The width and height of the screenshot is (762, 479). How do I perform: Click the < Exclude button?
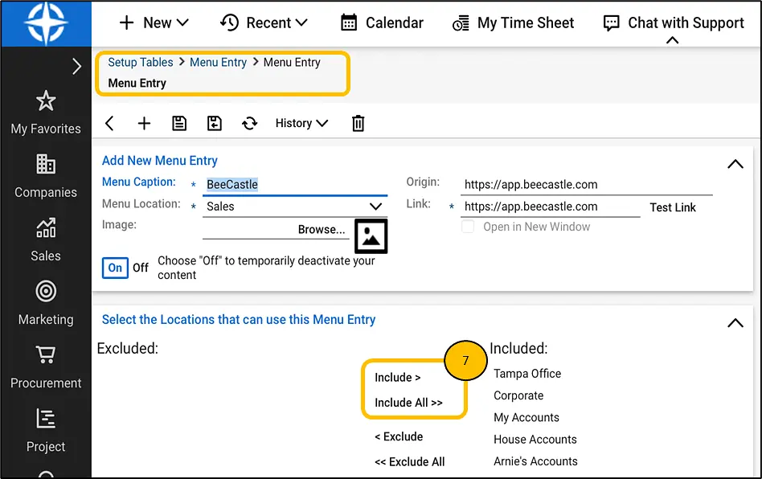[399, 436]
